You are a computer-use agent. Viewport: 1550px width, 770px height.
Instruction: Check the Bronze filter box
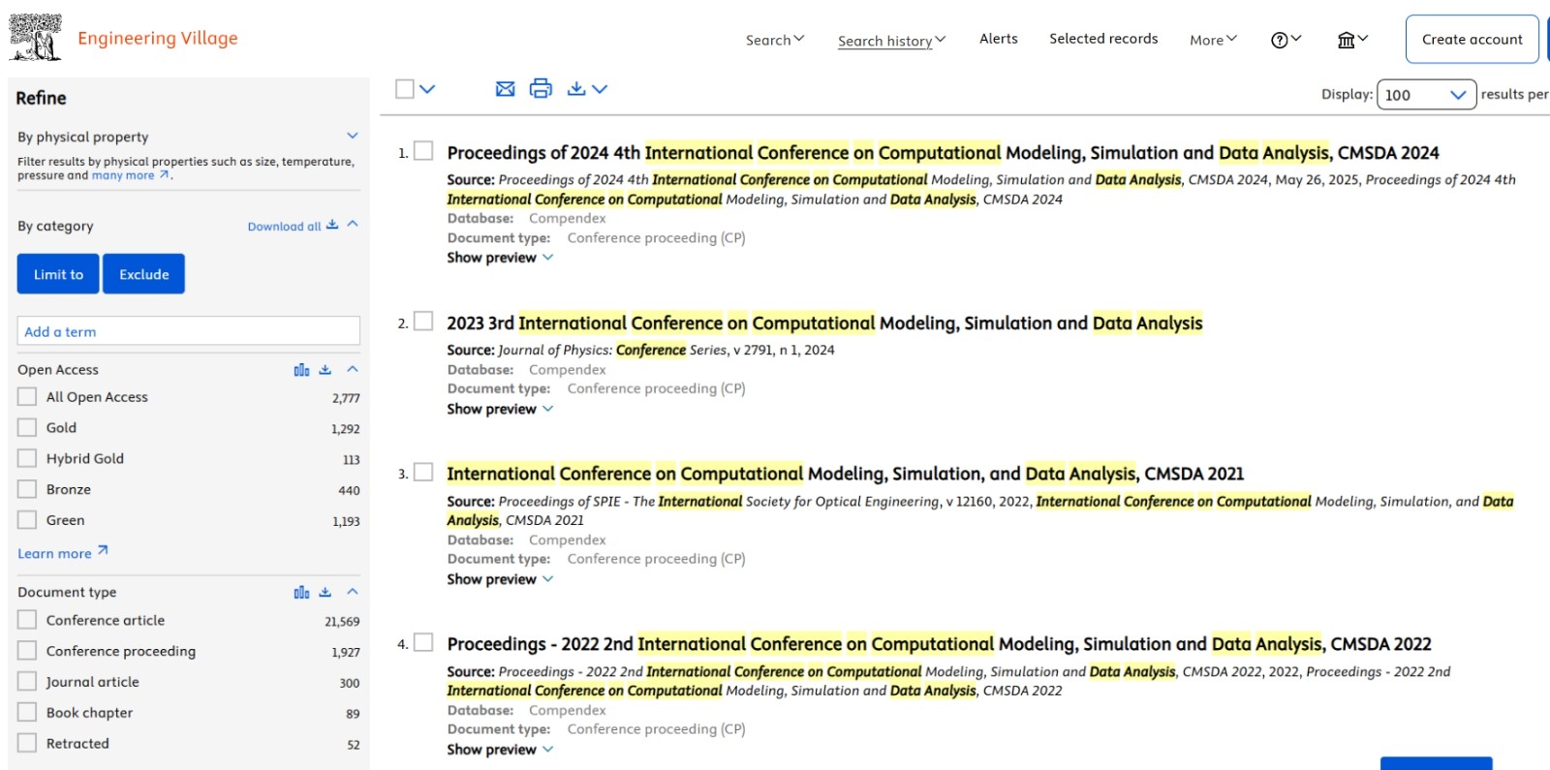tap(27, 490)
